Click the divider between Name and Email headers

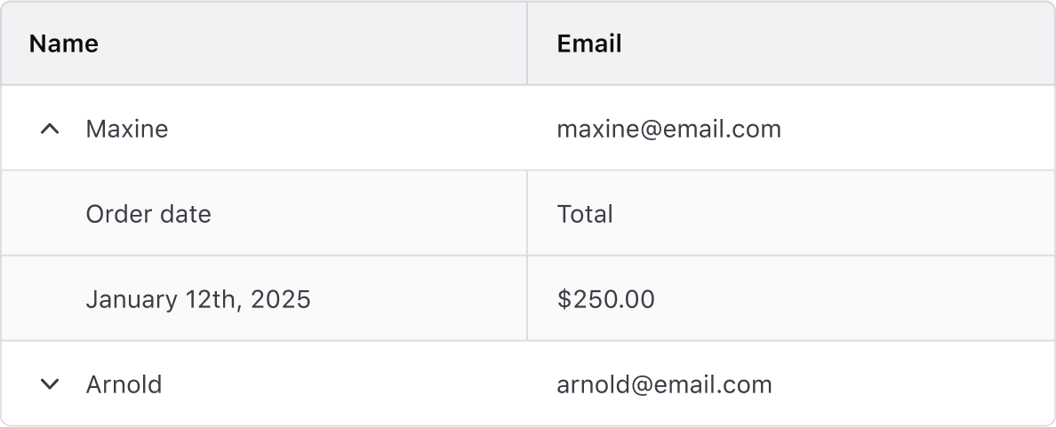click(527, 43)
